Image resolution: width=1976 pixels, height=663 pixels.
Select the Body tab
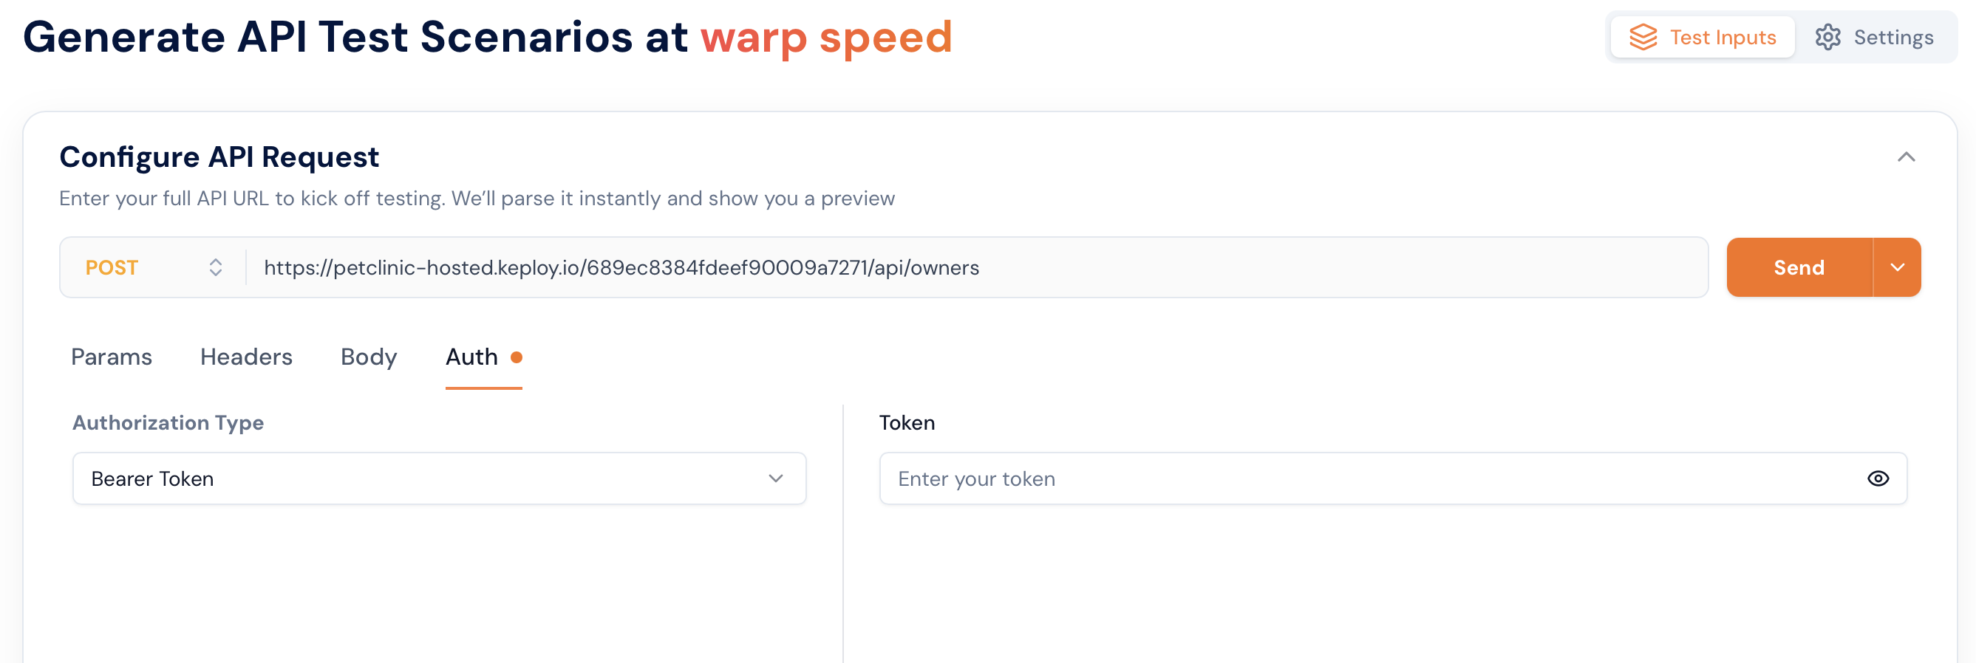click(368, 357)
